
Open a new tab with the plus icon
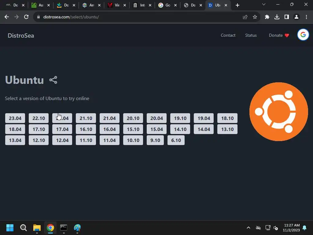[237, 6]
